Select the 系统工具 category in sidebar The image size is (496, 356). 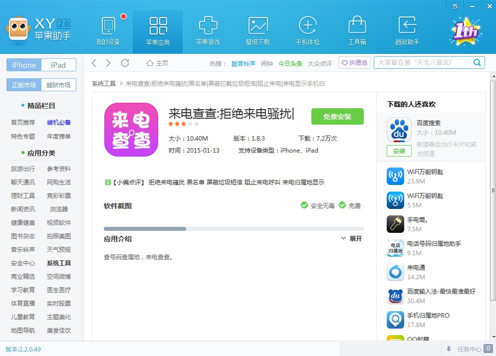point(59,263)
